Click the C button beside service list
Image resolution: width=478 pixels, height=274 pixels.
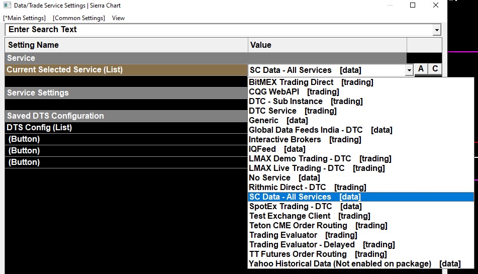coord(435,69)
